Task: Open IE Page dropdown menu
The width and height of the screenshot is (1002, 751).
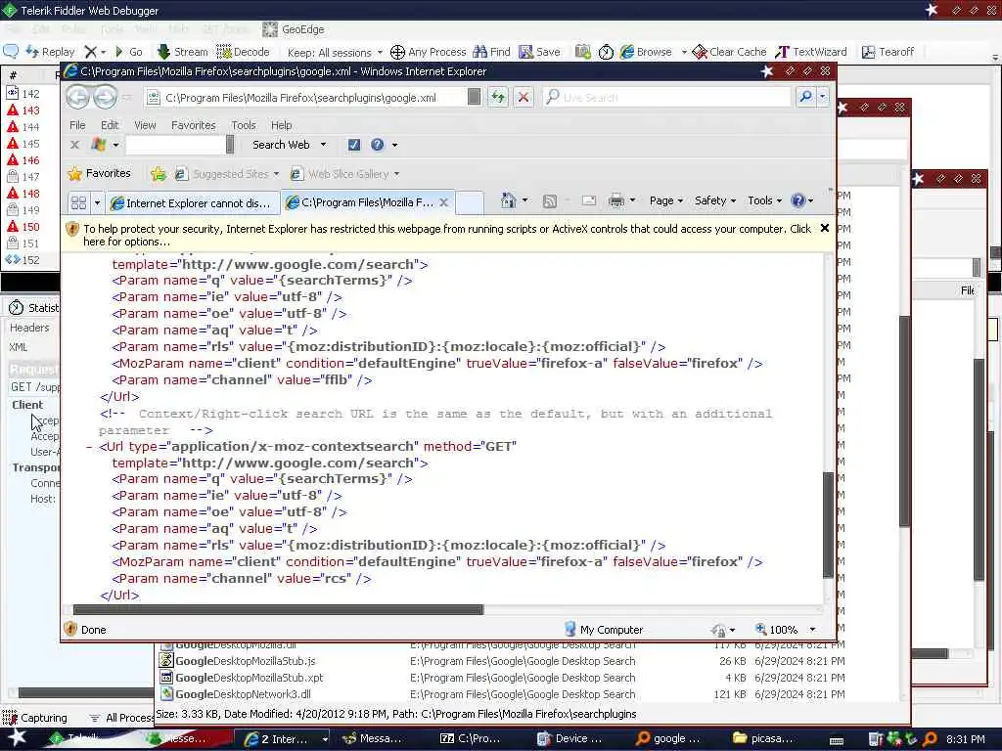Action: pyautogui.click(x=665, y=200)
